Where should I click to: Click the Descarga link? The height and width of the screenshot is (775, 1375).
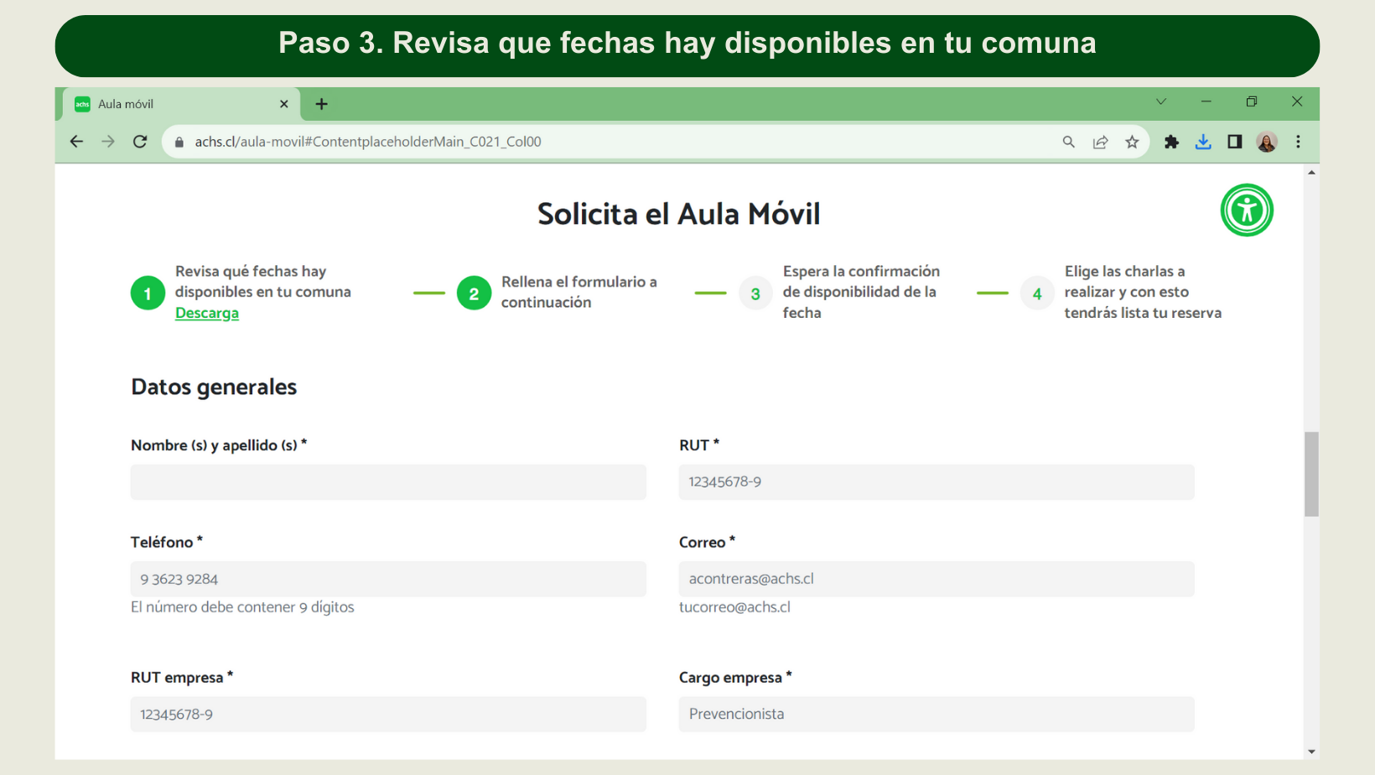[x=206, y=313]
